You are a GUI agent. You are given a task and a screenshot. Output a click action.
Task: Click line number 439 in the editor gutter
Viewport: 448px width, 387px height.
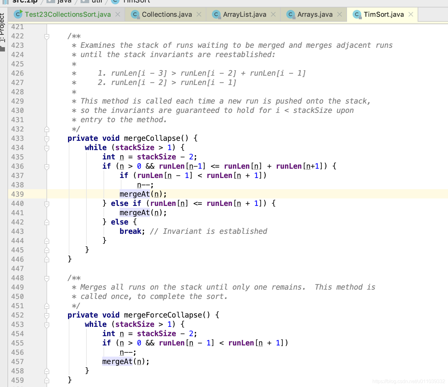pyautogui.click(x=18, y=194)
